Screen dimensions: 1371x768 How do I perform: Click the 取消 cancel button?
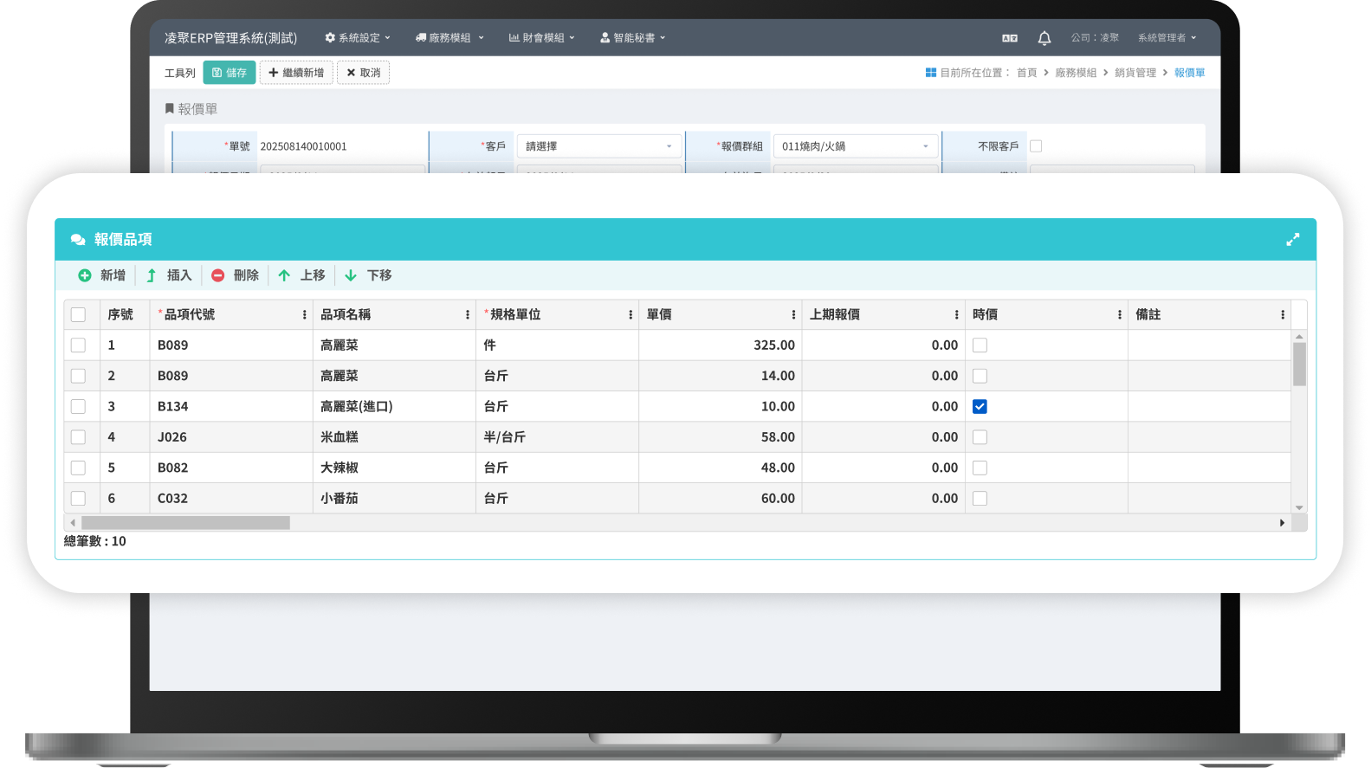363,73
